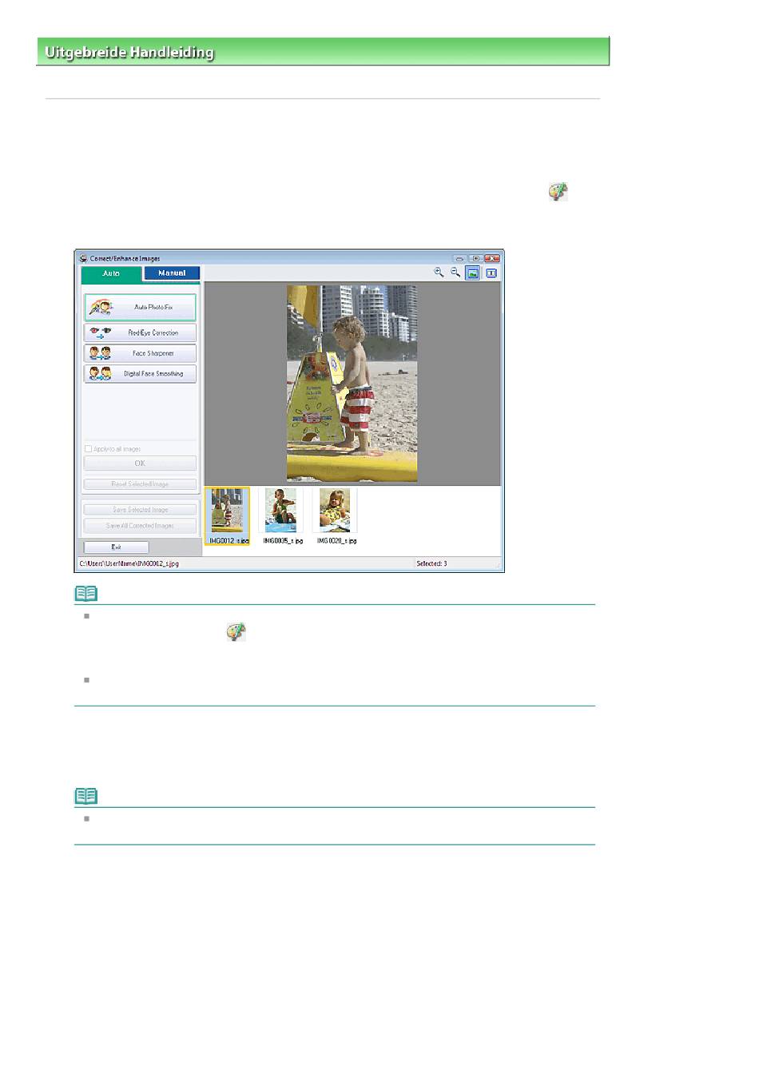759x1074 pixels.
Task: Open the Auto tab
Action: click(x=111, y=273)
